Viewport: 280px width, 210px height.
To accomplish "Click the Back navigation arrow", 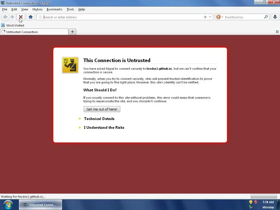I will coord(5,17).
